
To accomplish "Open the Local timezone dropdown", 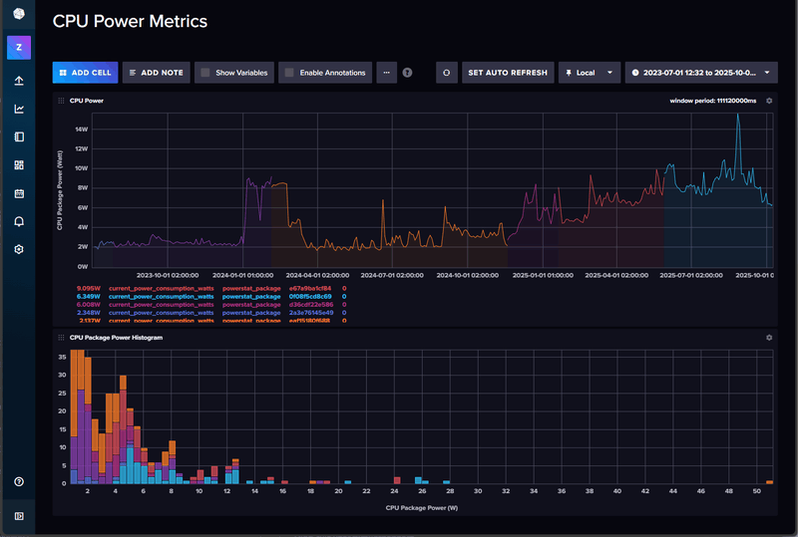I will coord(589,73).
